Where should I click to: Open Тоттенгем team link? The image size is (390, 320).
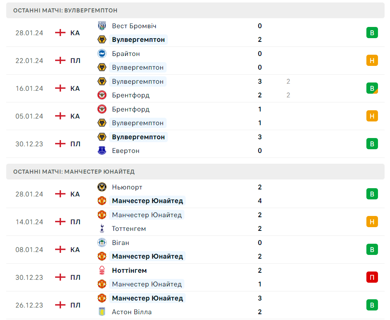click(x=129, y=229)
